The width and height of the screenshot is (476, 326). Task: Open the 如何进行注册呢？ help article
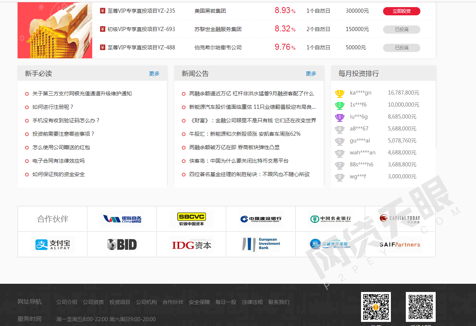[53, 107]
